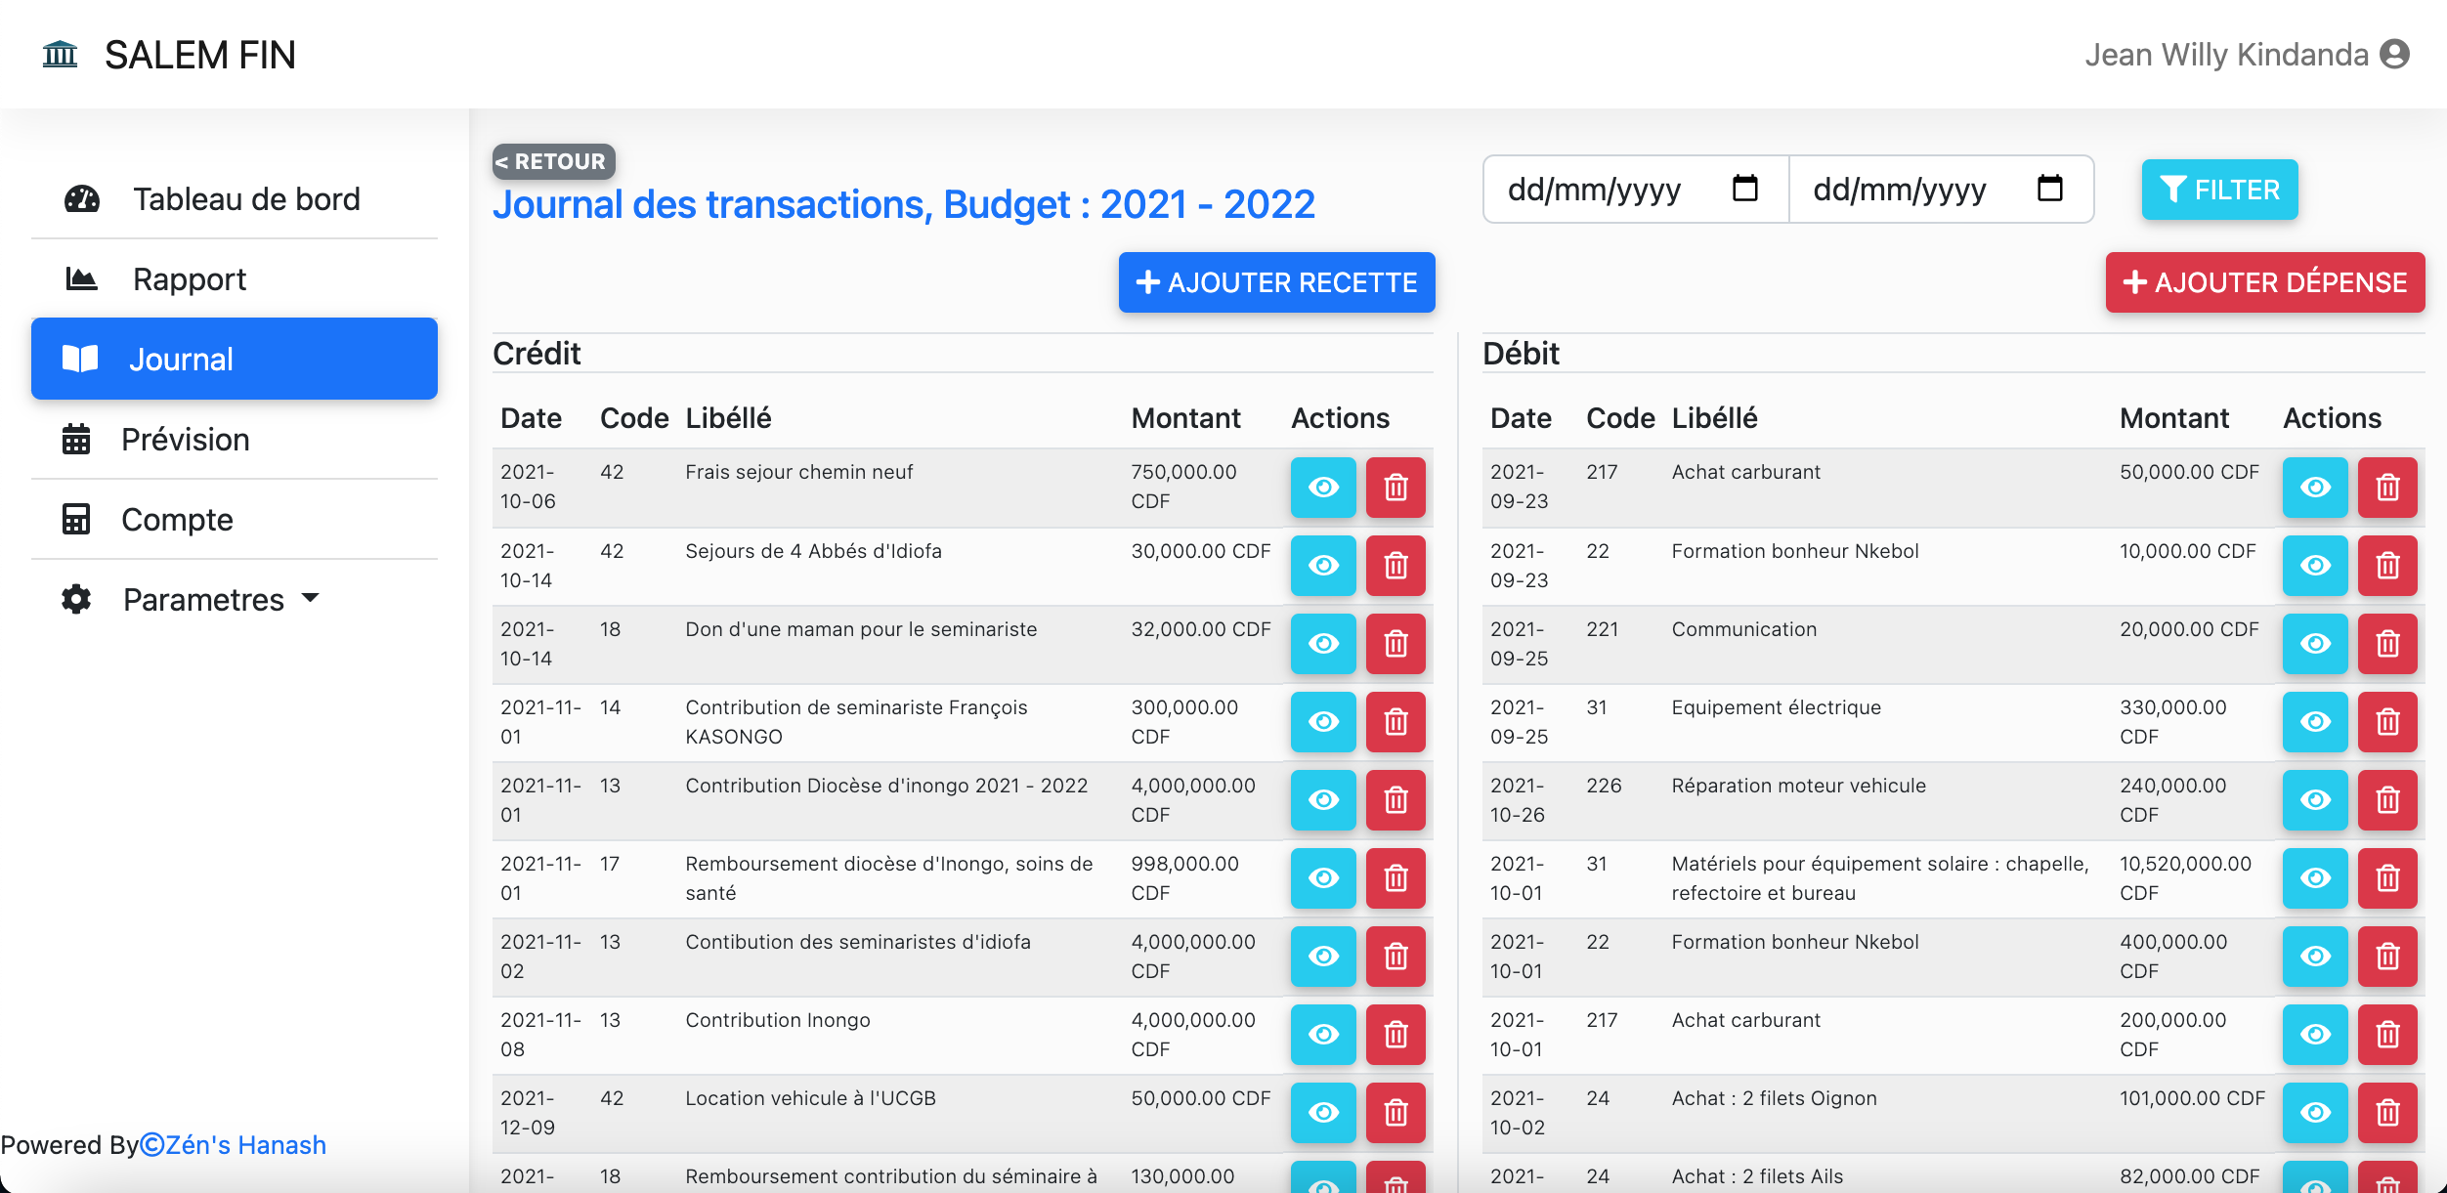Select the Rapport chart icon in sidebar
The width and height of the screenshot is (2447, 1193).
tap(79, 278)
